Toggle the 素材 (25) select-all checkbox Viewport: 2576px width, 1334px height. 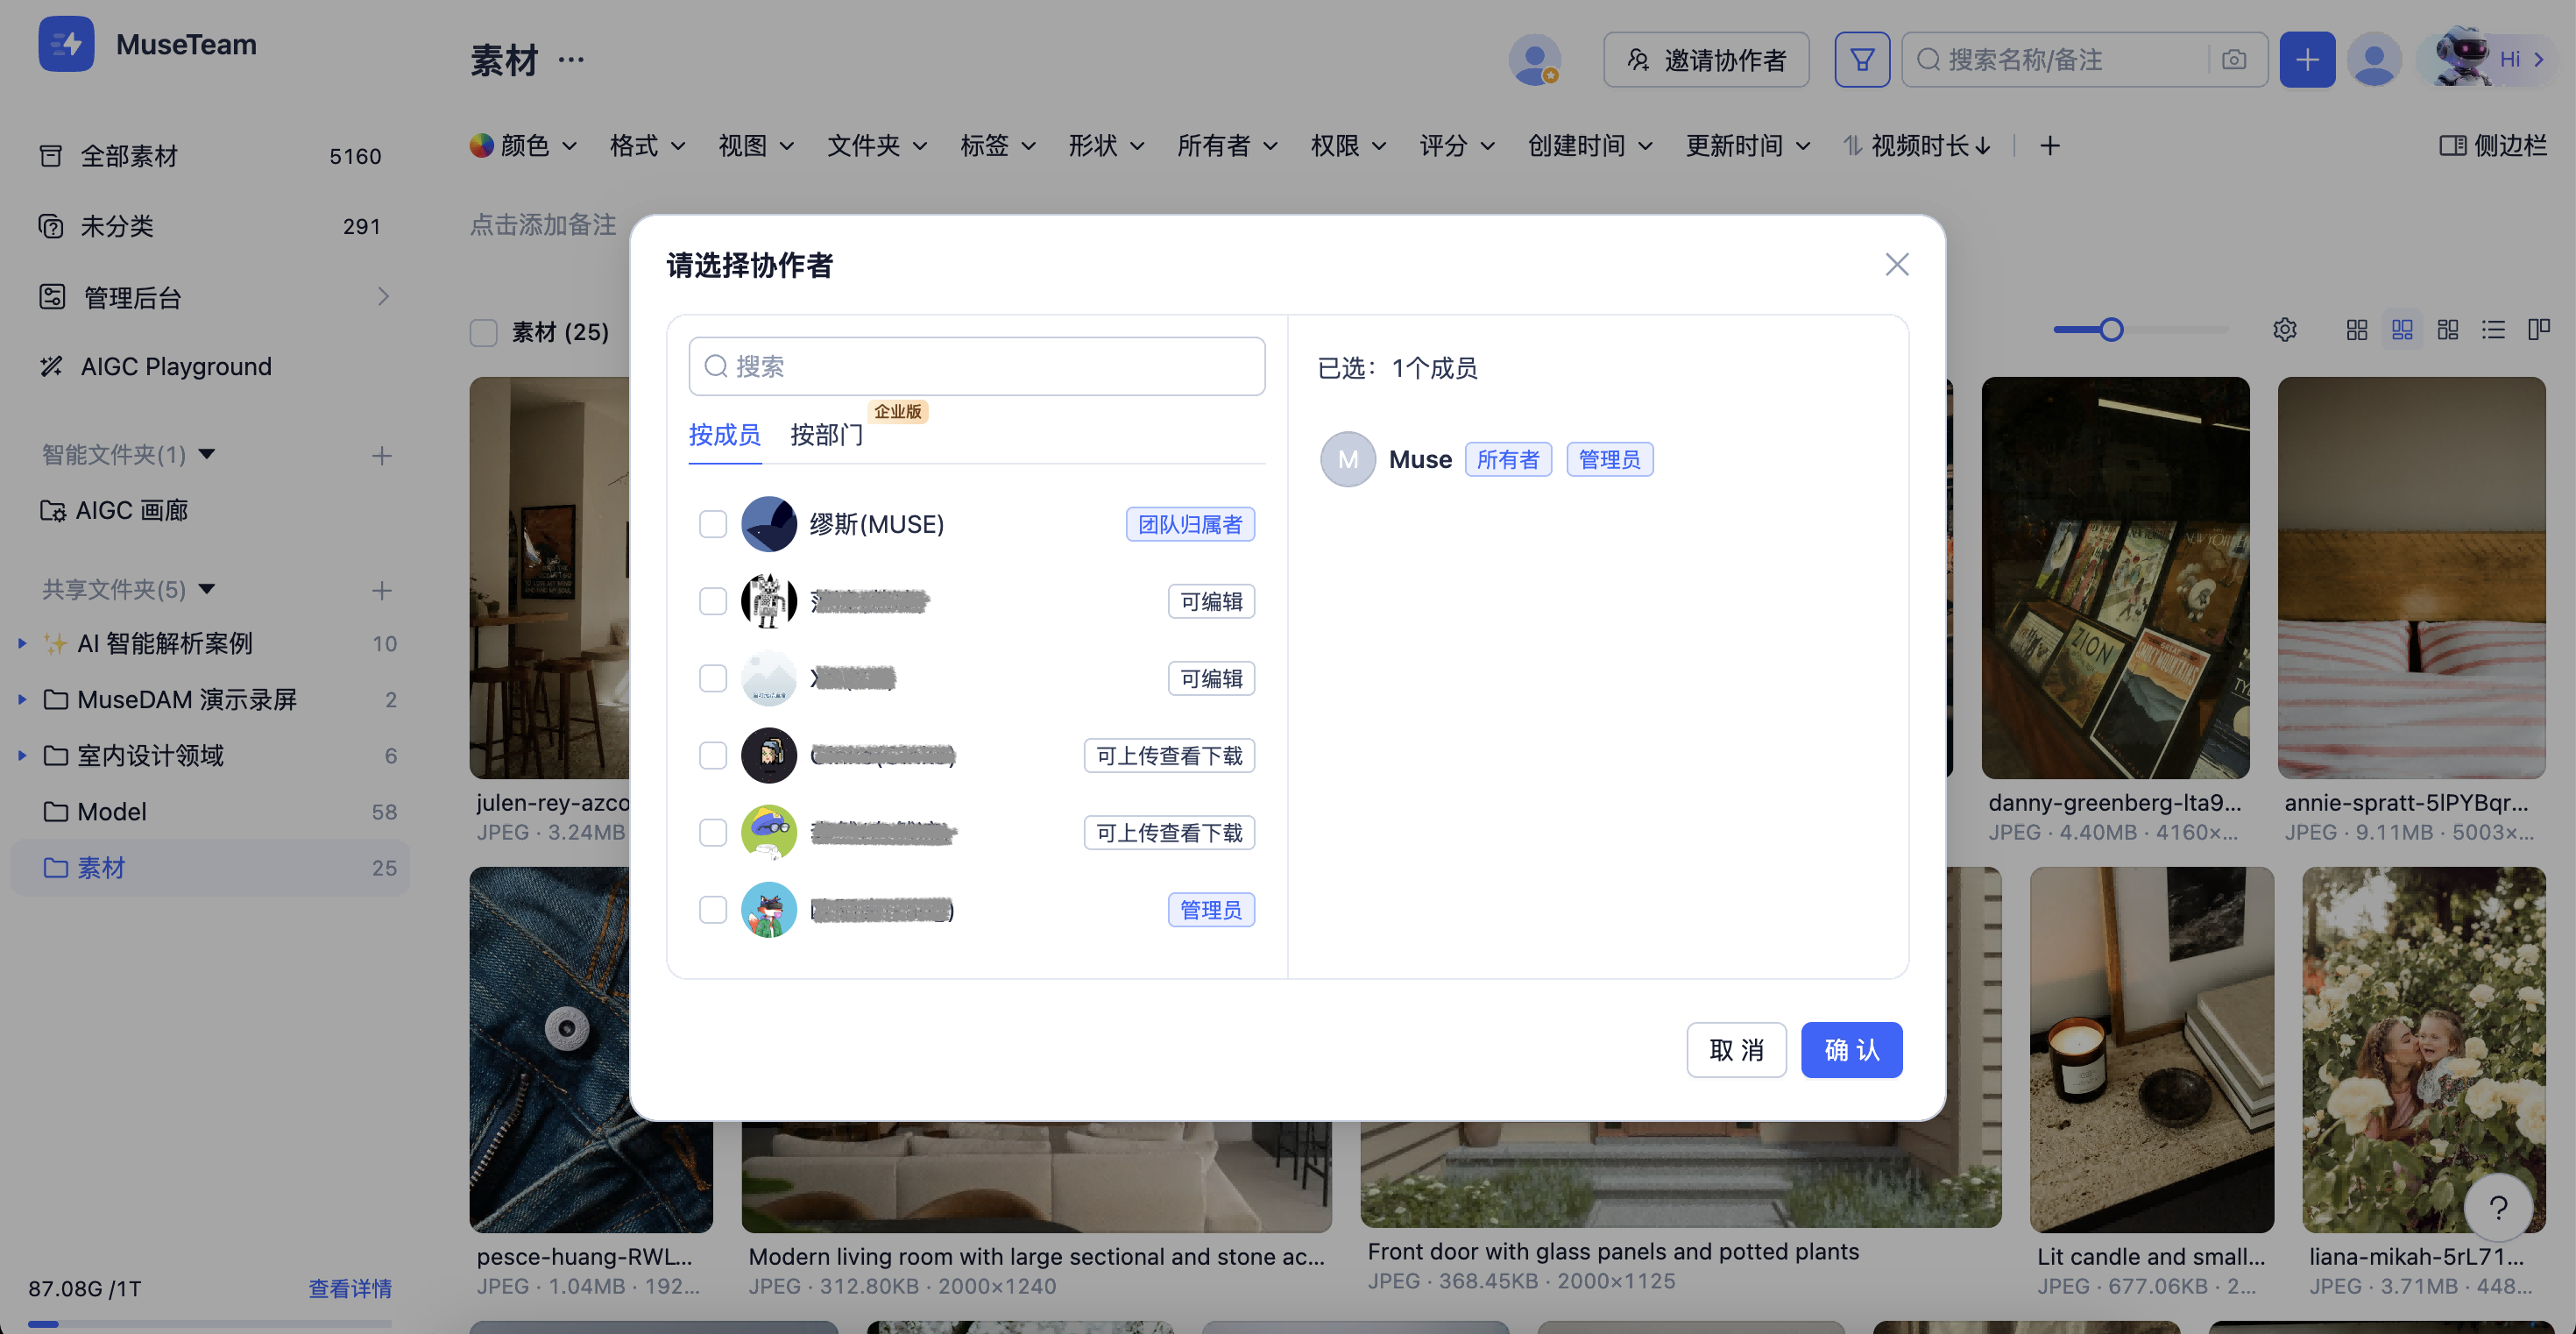[x=484, y=332]
